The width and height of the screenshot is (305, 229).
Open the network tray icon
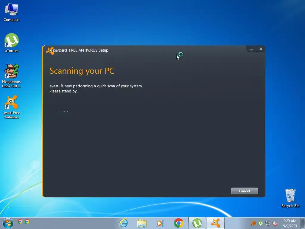point(268,223)
